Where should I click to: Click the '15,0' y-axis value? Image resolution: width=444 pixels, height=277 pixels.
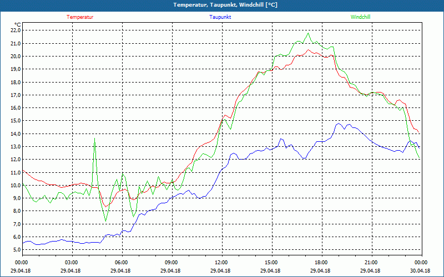pyautogui.click(x=16, y=121)
